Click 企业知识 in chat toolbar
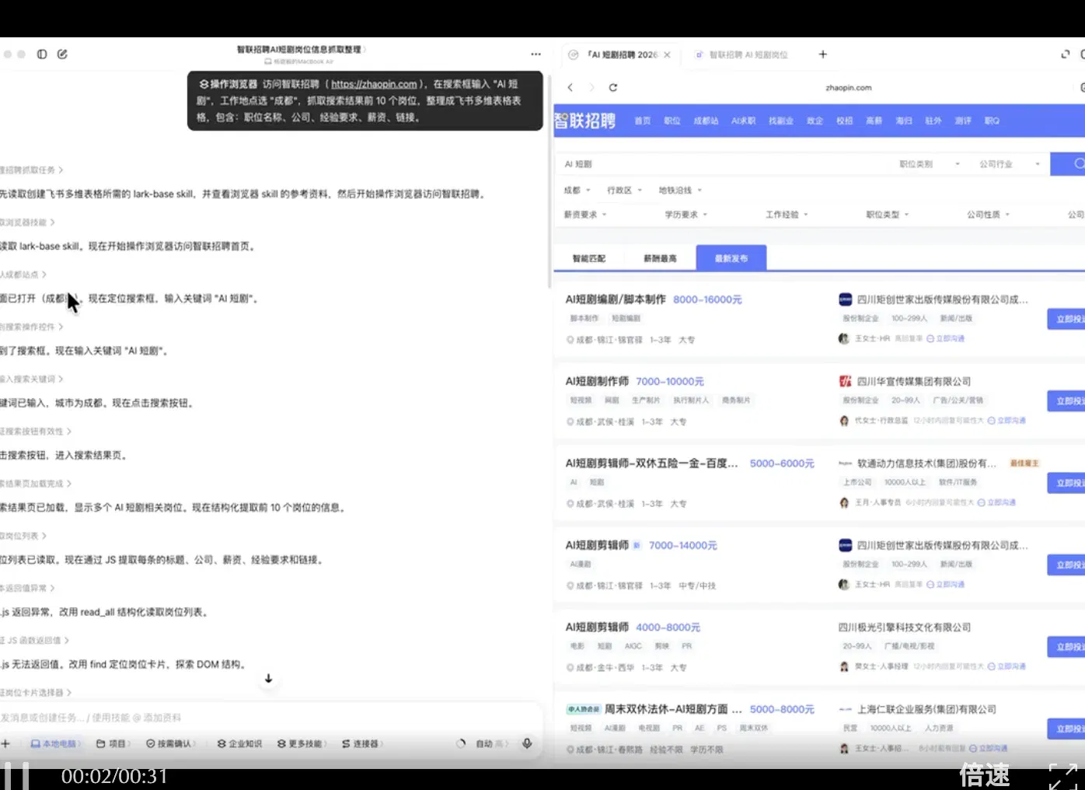The height and width of the screenshot is (790, 1085). (x=239, y=744)
